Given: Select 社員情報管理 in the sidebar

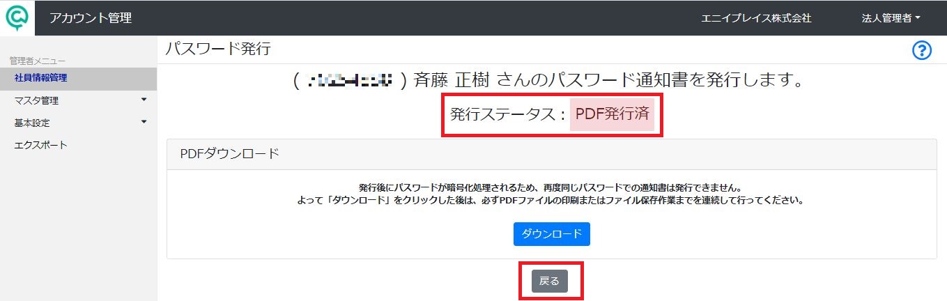Looking at the screenshot, I should click(79, 78).
